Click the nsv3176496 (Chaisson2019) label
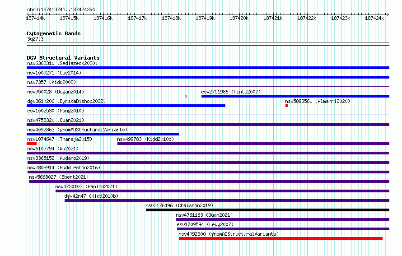 pos(179,205)
